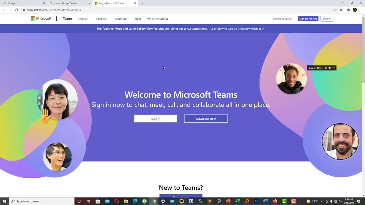Open a new browser tab
This screenshot has width=365, height=205.
(142, 3)
